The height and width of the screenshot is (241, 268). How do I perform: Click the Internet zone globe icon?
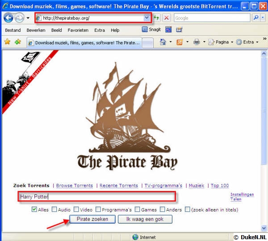coord(135,237)
